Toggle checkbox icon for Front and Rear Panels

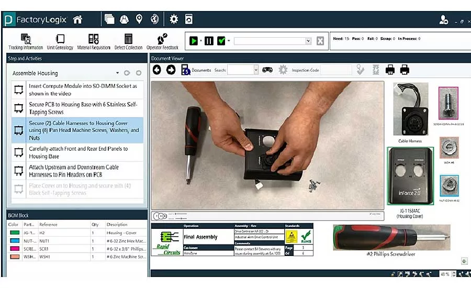[19, 152]
